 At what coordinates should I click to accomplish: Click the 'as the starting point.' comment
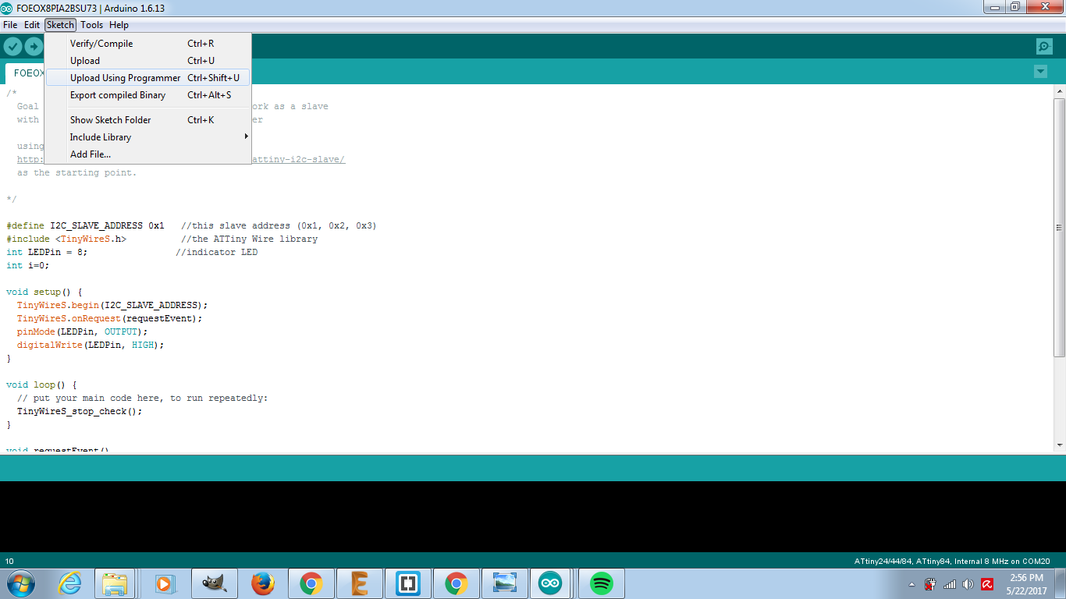pyautogui.click(x=76, y=172)
